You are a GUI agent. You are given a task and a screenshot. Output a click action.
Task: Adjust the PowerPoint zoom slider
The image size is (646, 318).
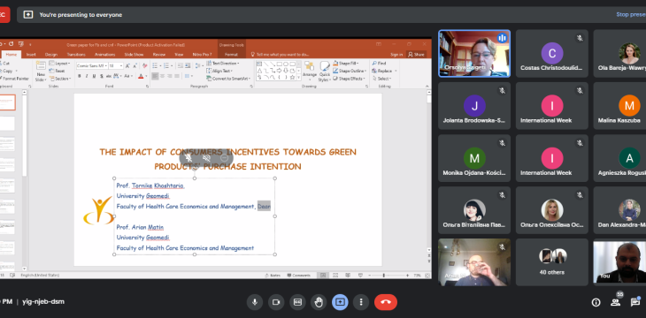[383, 276]
